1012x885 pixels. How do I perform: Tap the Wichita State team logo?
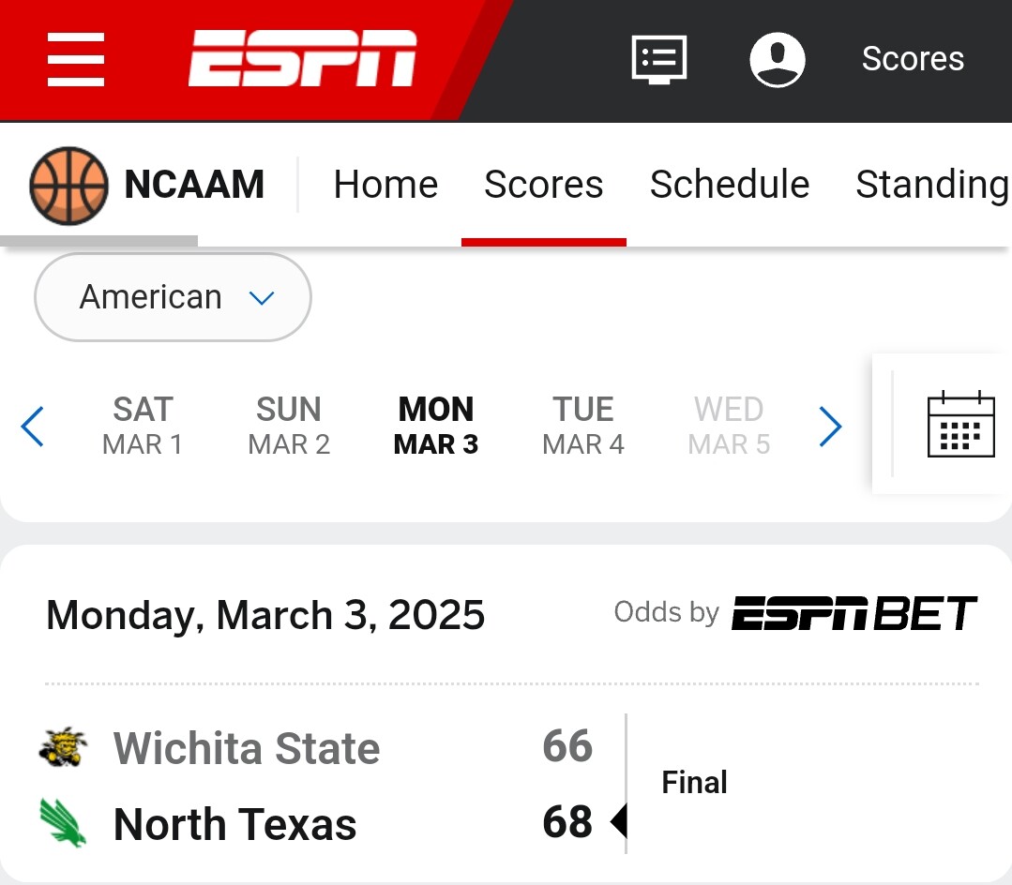tap(64, 748)
